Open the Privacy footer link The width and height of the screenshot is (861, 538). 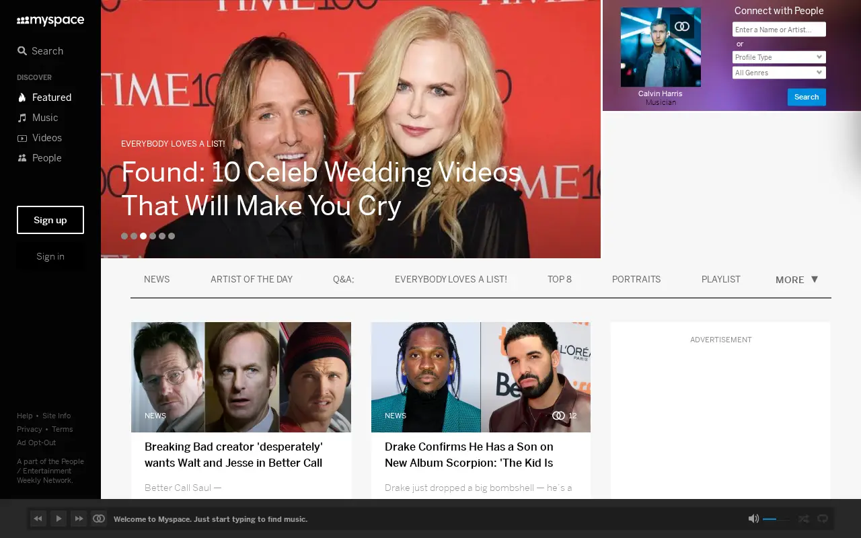pos(30,429)
